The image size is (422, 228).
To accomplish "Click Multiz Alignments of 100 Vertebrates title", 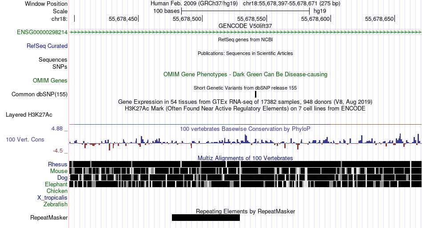I will (245, 158).
